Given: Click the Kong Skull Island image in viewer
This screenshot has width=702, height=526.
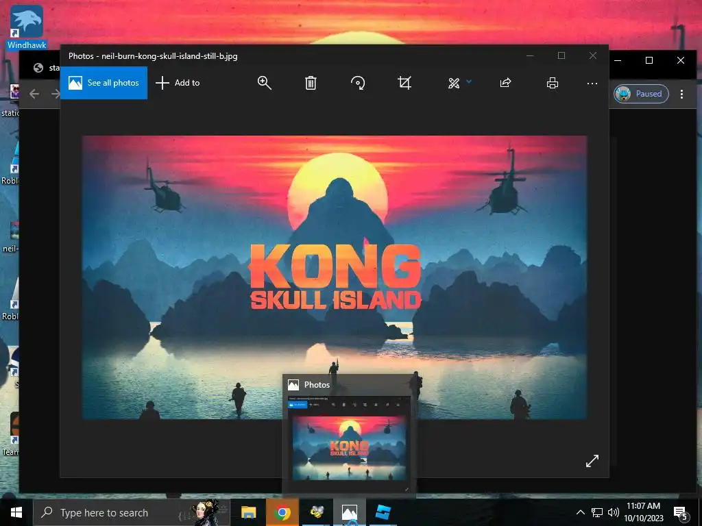Looking at the screenshot, I should tap(335, 277).
